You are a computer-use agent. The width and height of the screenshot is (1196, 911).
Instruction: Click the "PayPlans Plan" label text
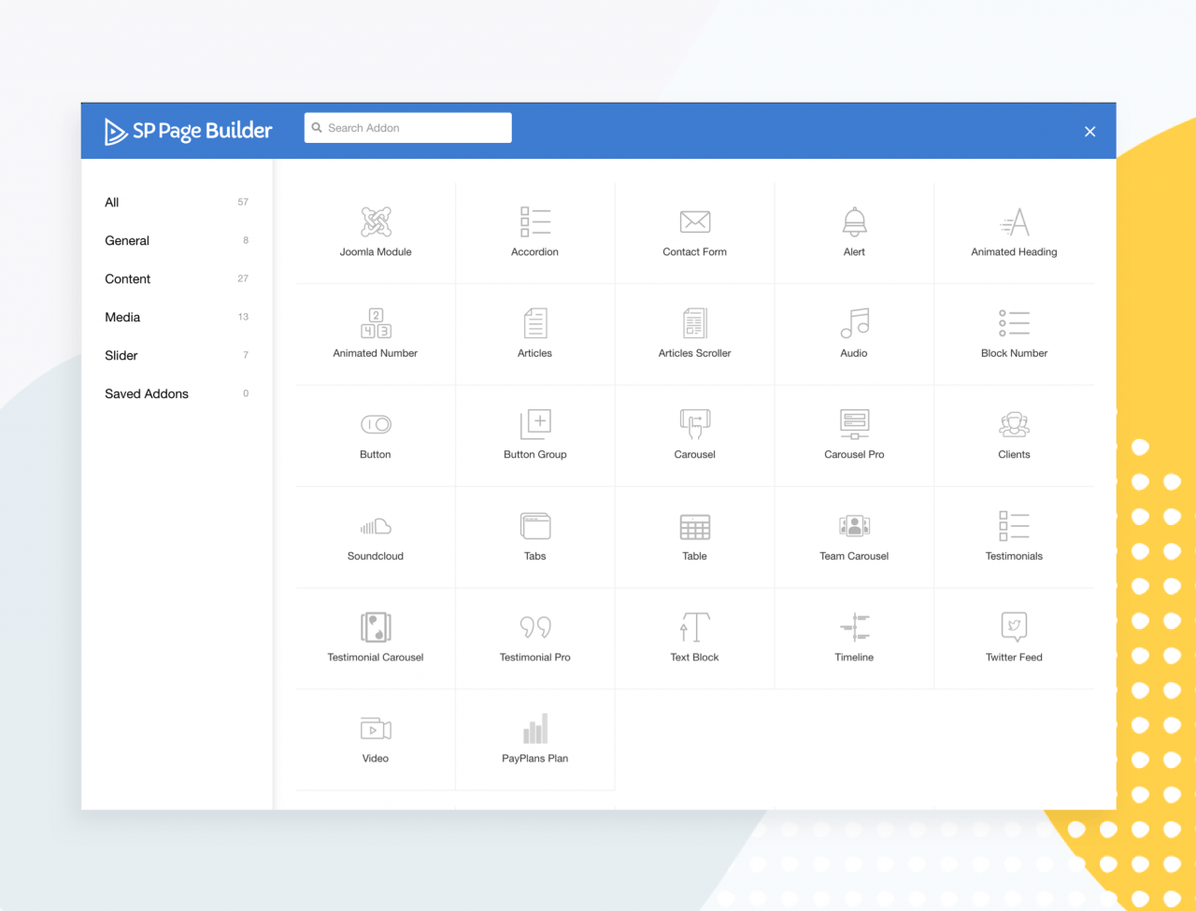coord(535,759)
